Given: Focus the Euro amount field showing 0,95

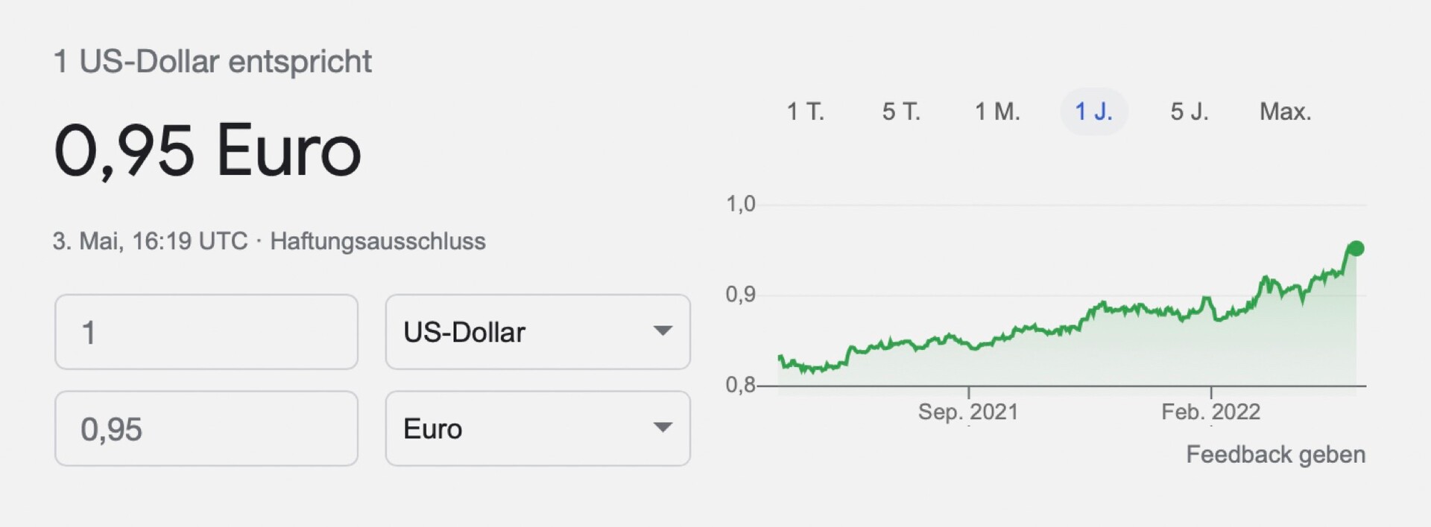Looking at the screenshot, I should point(206,429).
